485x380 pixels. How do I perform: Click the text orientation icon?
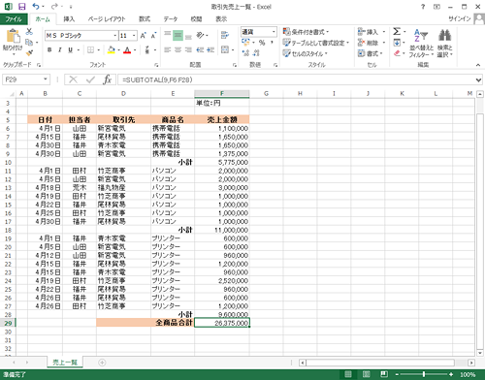coord(201,35)
